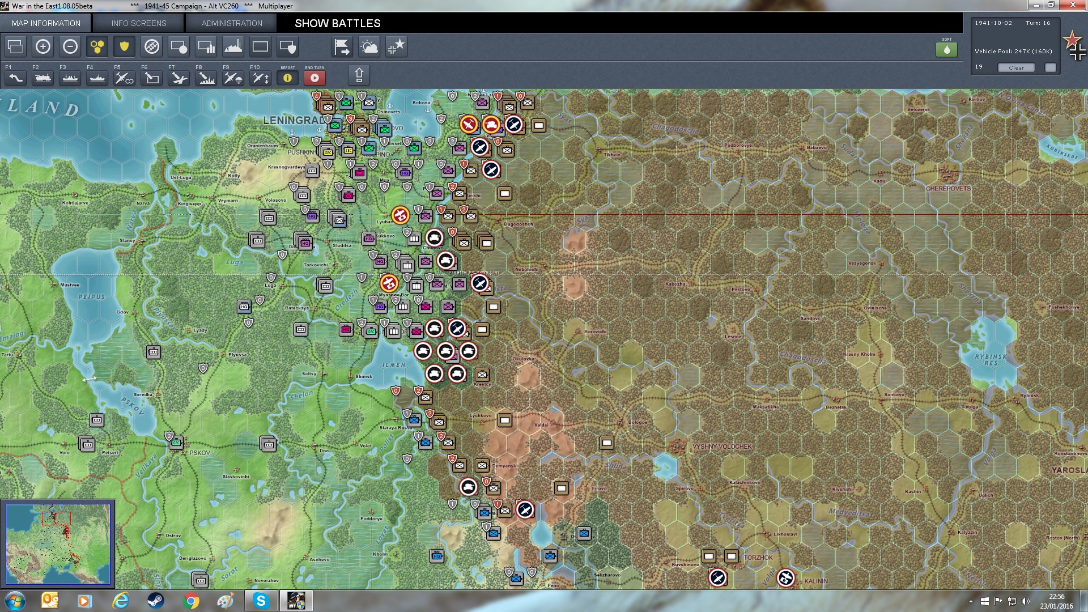Show the weather overlay
1088x612 pixels.
point(369,46)
